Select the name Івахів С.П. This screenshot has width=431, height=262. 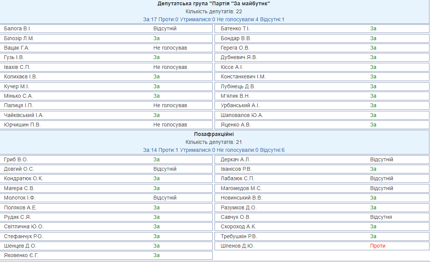(17, 67)
